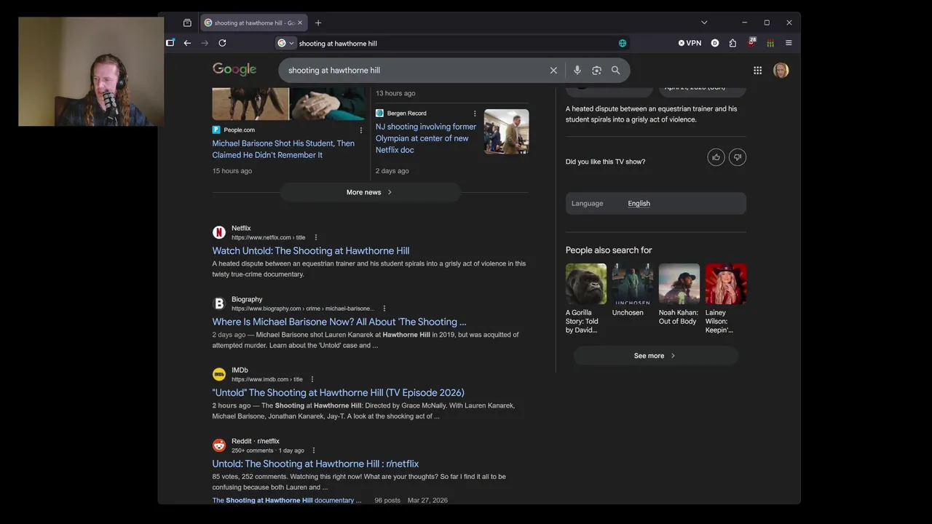Open the Google account avatar
This screenshot has height=524, width=932.
pyautogui.click(x=781, y=70)
